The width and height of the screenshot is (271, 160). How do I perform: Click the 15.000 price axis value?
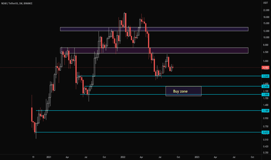266,23
